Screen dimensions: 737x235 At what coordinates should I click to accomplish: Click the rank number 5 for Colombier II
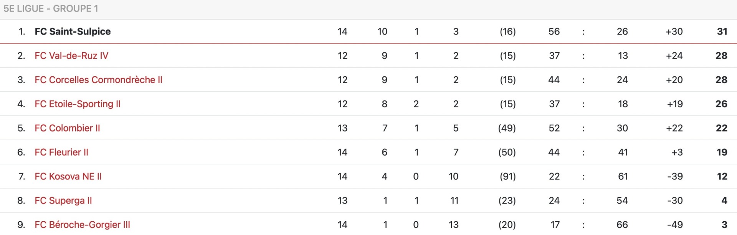pyautogui.click(x=21, y=128)
